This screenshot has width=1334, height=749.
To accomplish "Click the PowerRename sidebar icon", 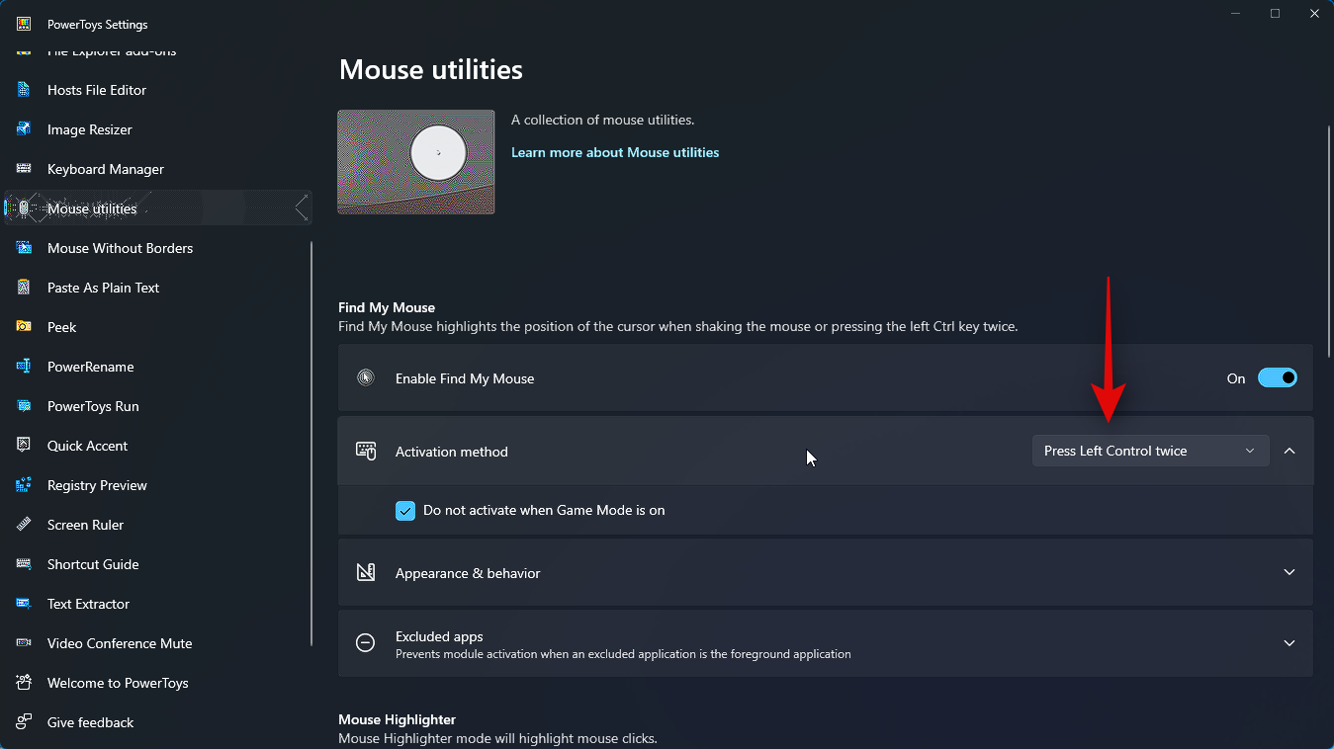I will (x=24, y=367).
